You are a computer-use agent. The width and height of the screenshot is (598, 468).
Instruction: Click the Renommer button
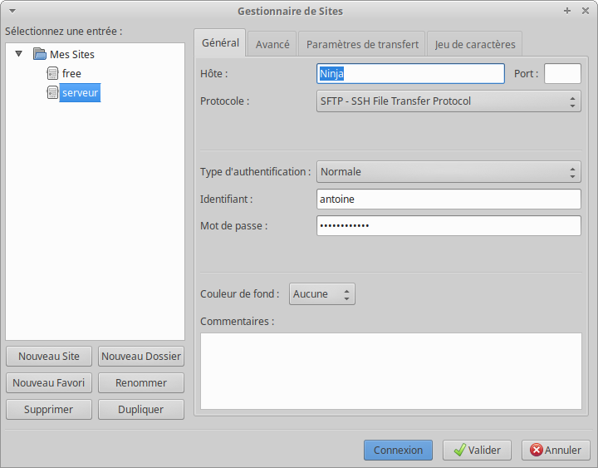coord(141,383)
